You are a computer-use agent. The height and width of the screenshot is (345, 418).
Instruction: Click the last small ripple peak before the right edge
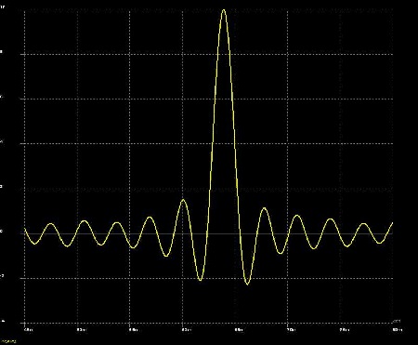coord(364,224)
